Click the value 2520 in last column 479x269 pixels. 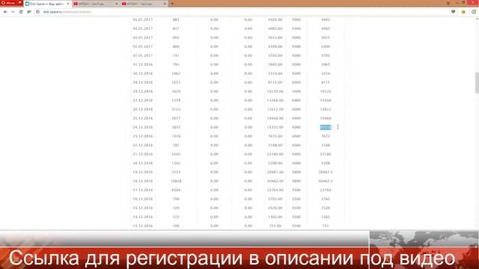point(326,208)
